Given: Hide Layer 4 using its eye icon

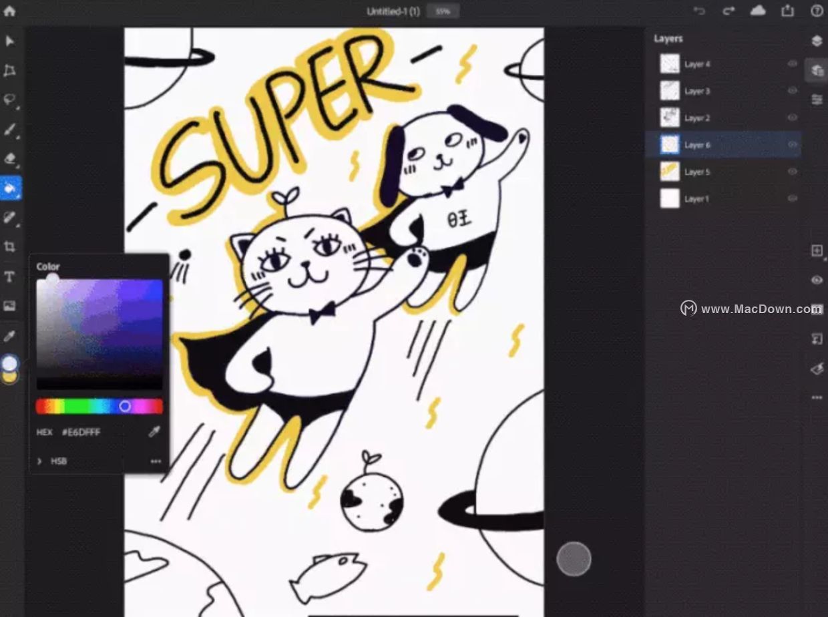Looking at the screenshot, I should pos(793,64).
